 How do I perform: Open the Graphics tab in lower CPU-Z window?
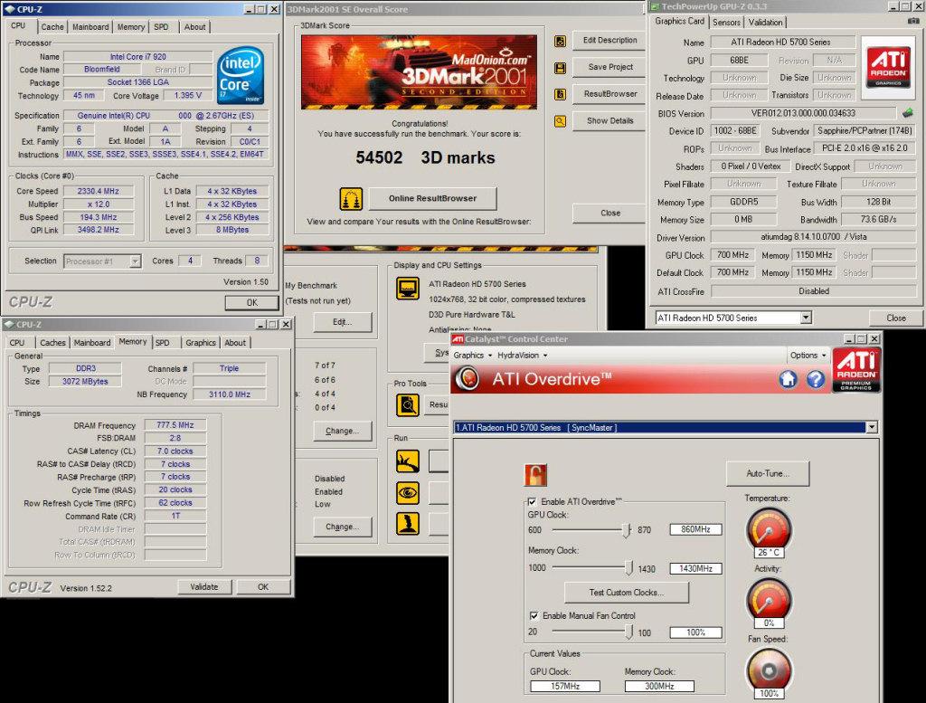201,343
